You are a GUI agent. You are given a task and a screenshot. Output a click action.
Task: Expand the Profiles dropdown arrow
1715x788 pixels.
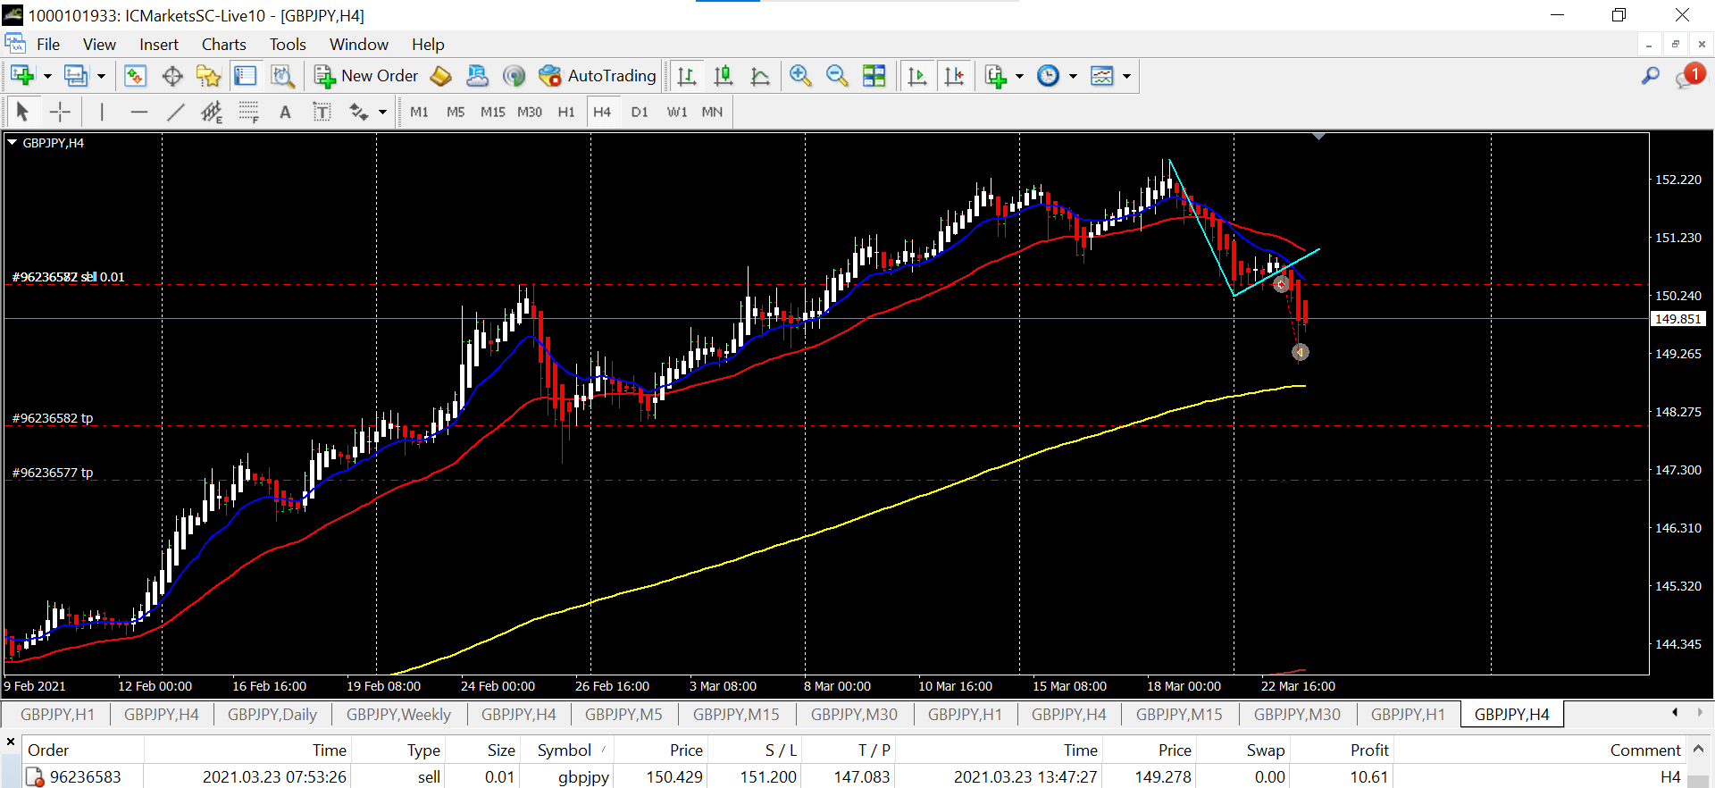click(x=101, y=76)
